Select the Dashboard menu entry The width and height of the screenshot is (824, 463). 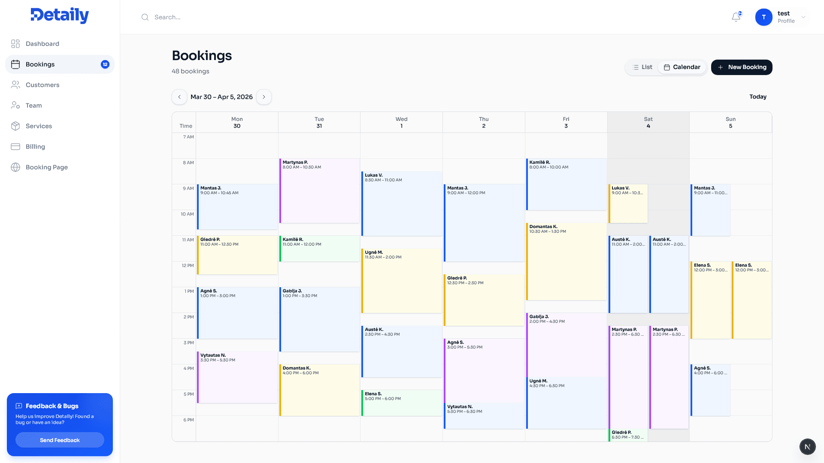42,44
